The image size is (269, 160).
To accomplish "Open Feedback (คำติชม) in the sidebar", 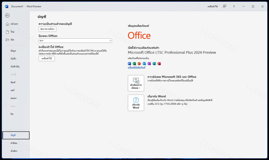I will point(14,143).
